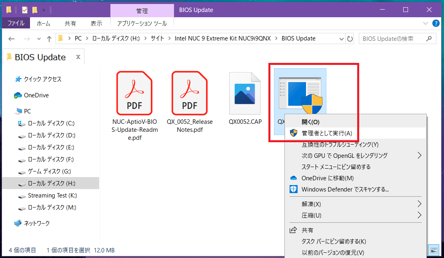Expand the ribbon with the chevron
Image resolution: width=444 pixels, height=258 pixels.
425,23
